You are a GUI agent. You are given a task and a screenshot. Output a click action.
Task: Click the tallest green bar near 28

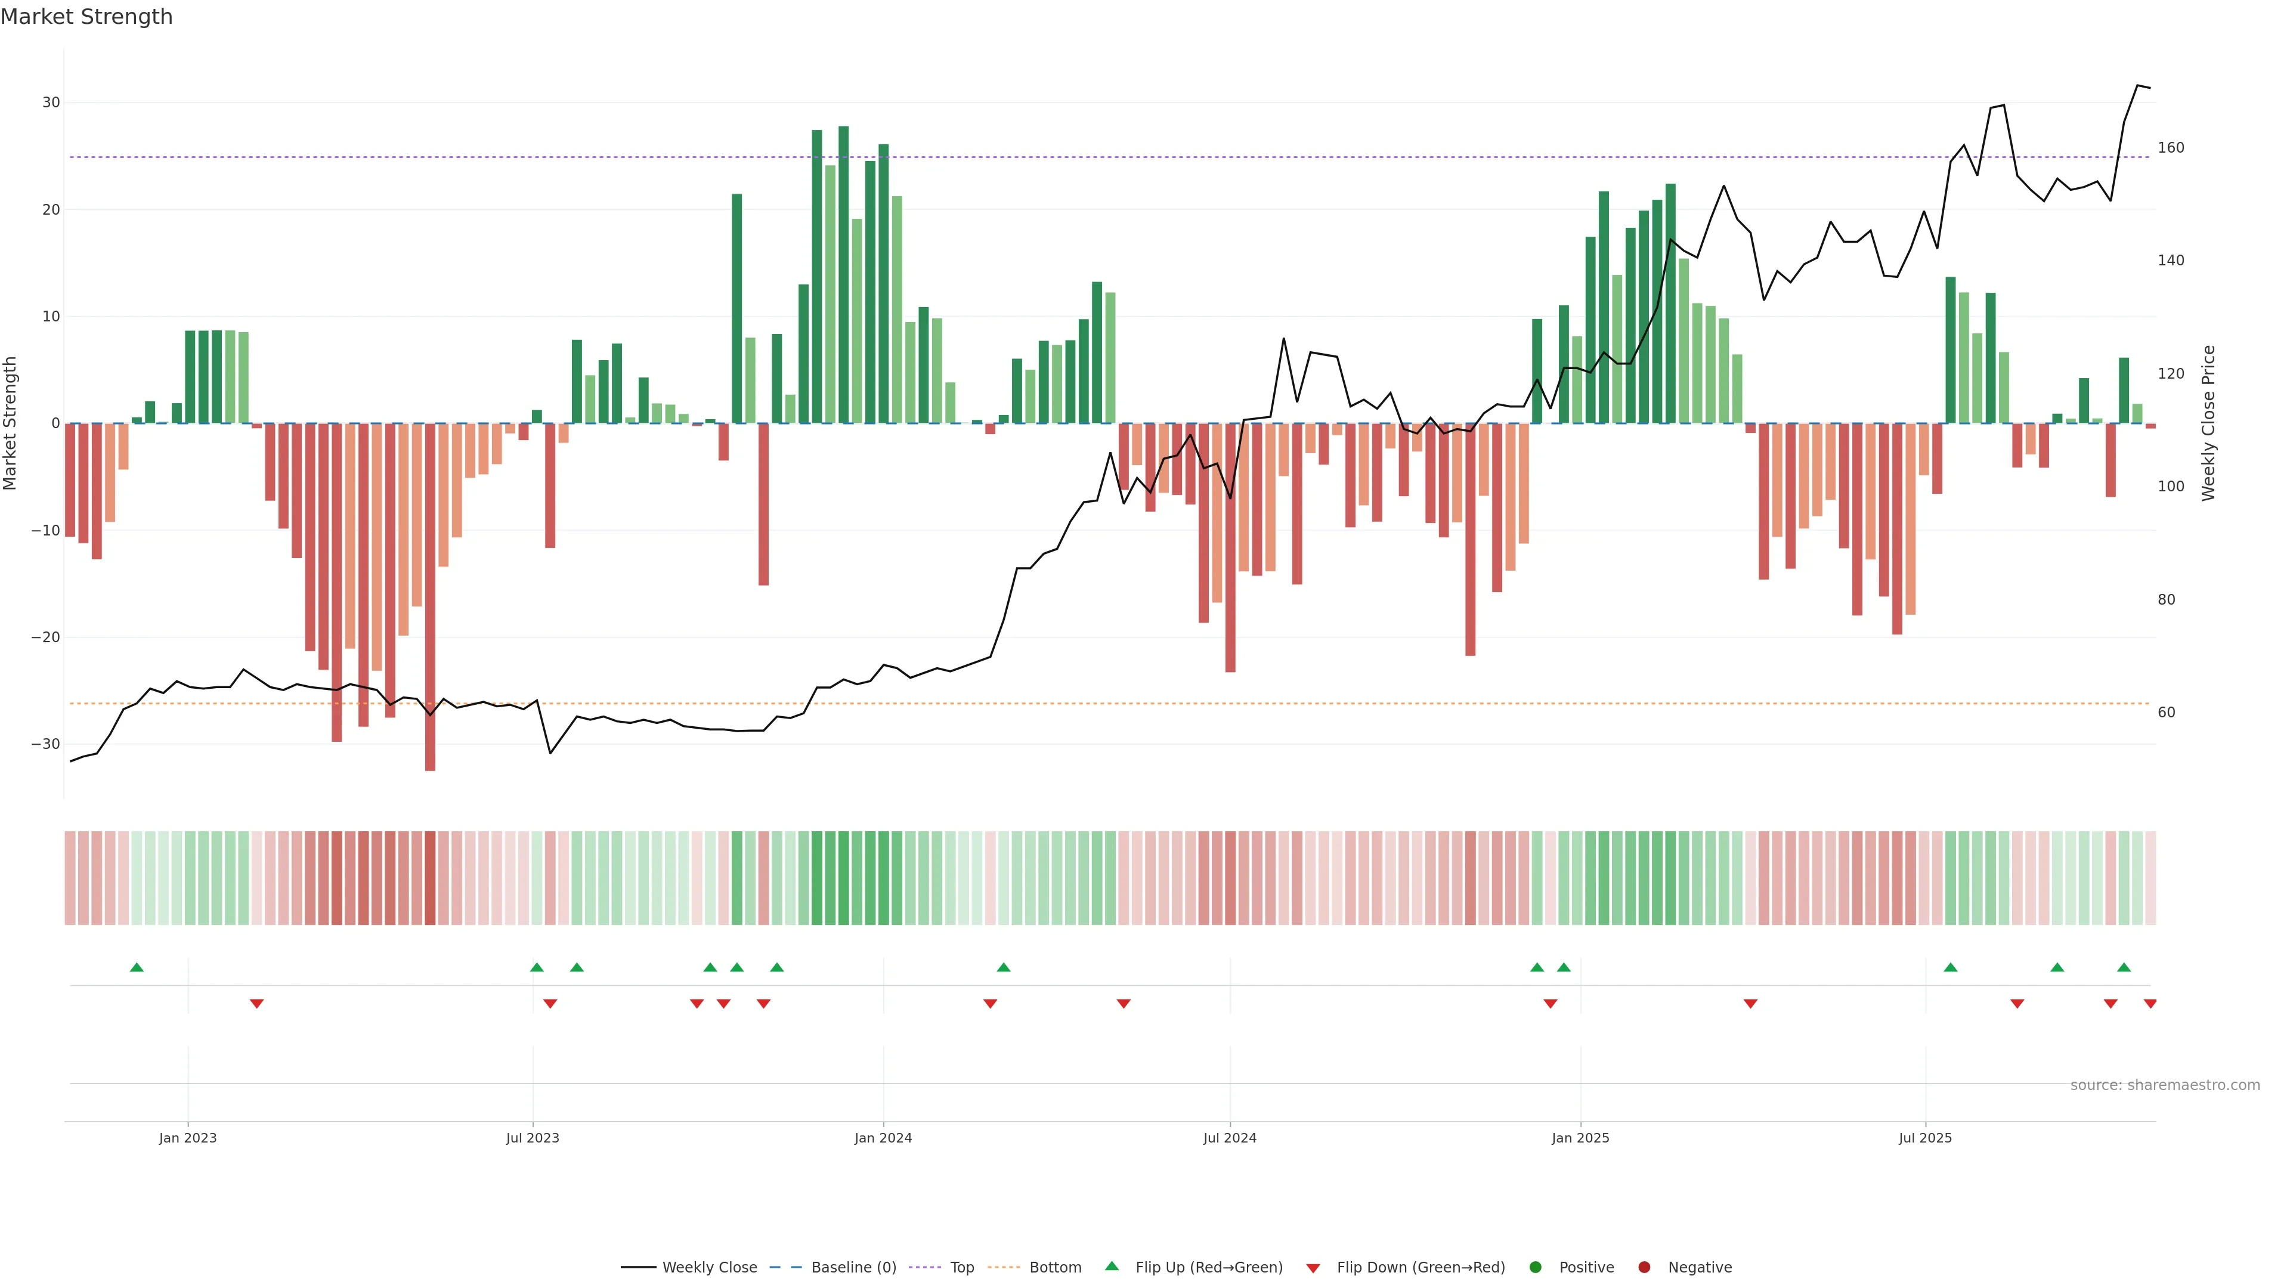pos(844,267)
